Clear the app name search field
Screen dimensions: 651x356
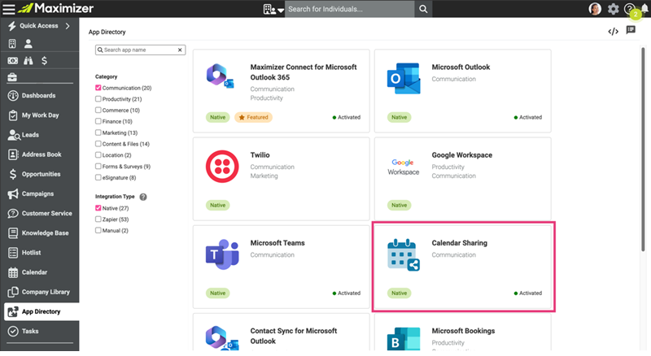click(180, 50)
